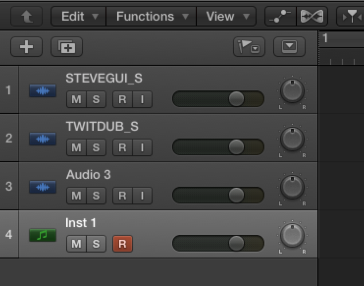Viewport: 364px width, 286px height.
Task: Click the back arrow button in toolbar
Action: coord(26,16)
